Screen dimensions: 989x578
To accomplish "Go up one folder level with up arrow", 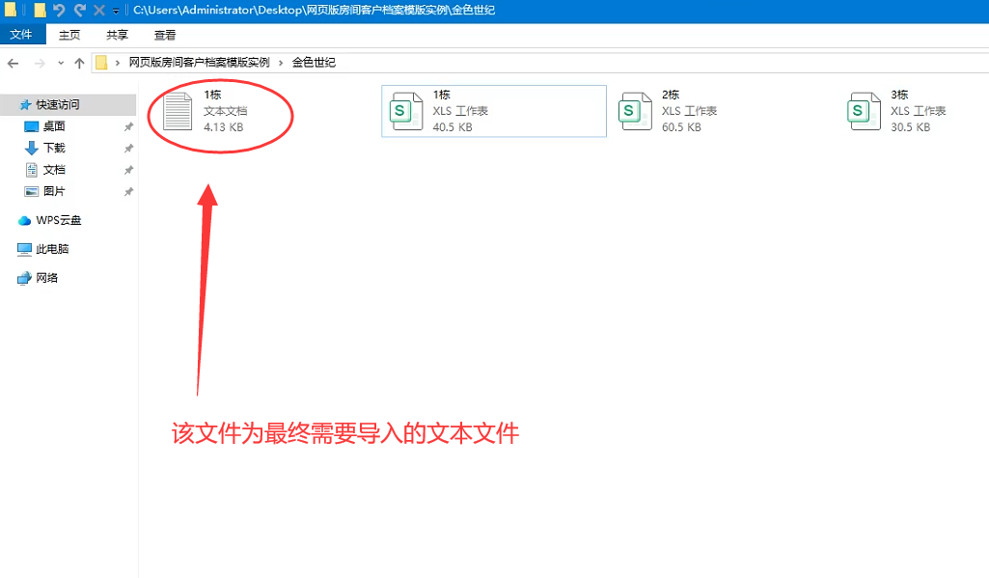I will coord(80,63).
